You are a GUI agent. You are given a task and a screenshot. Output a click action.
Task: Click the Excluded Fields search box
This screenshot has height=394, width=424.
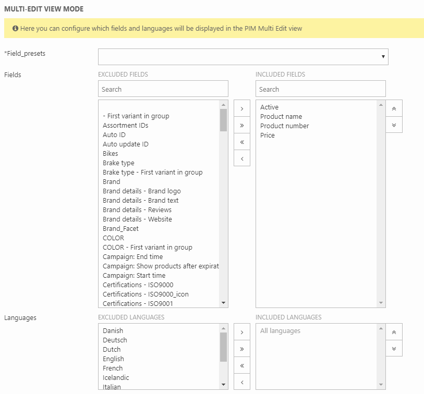click(163, 89)
